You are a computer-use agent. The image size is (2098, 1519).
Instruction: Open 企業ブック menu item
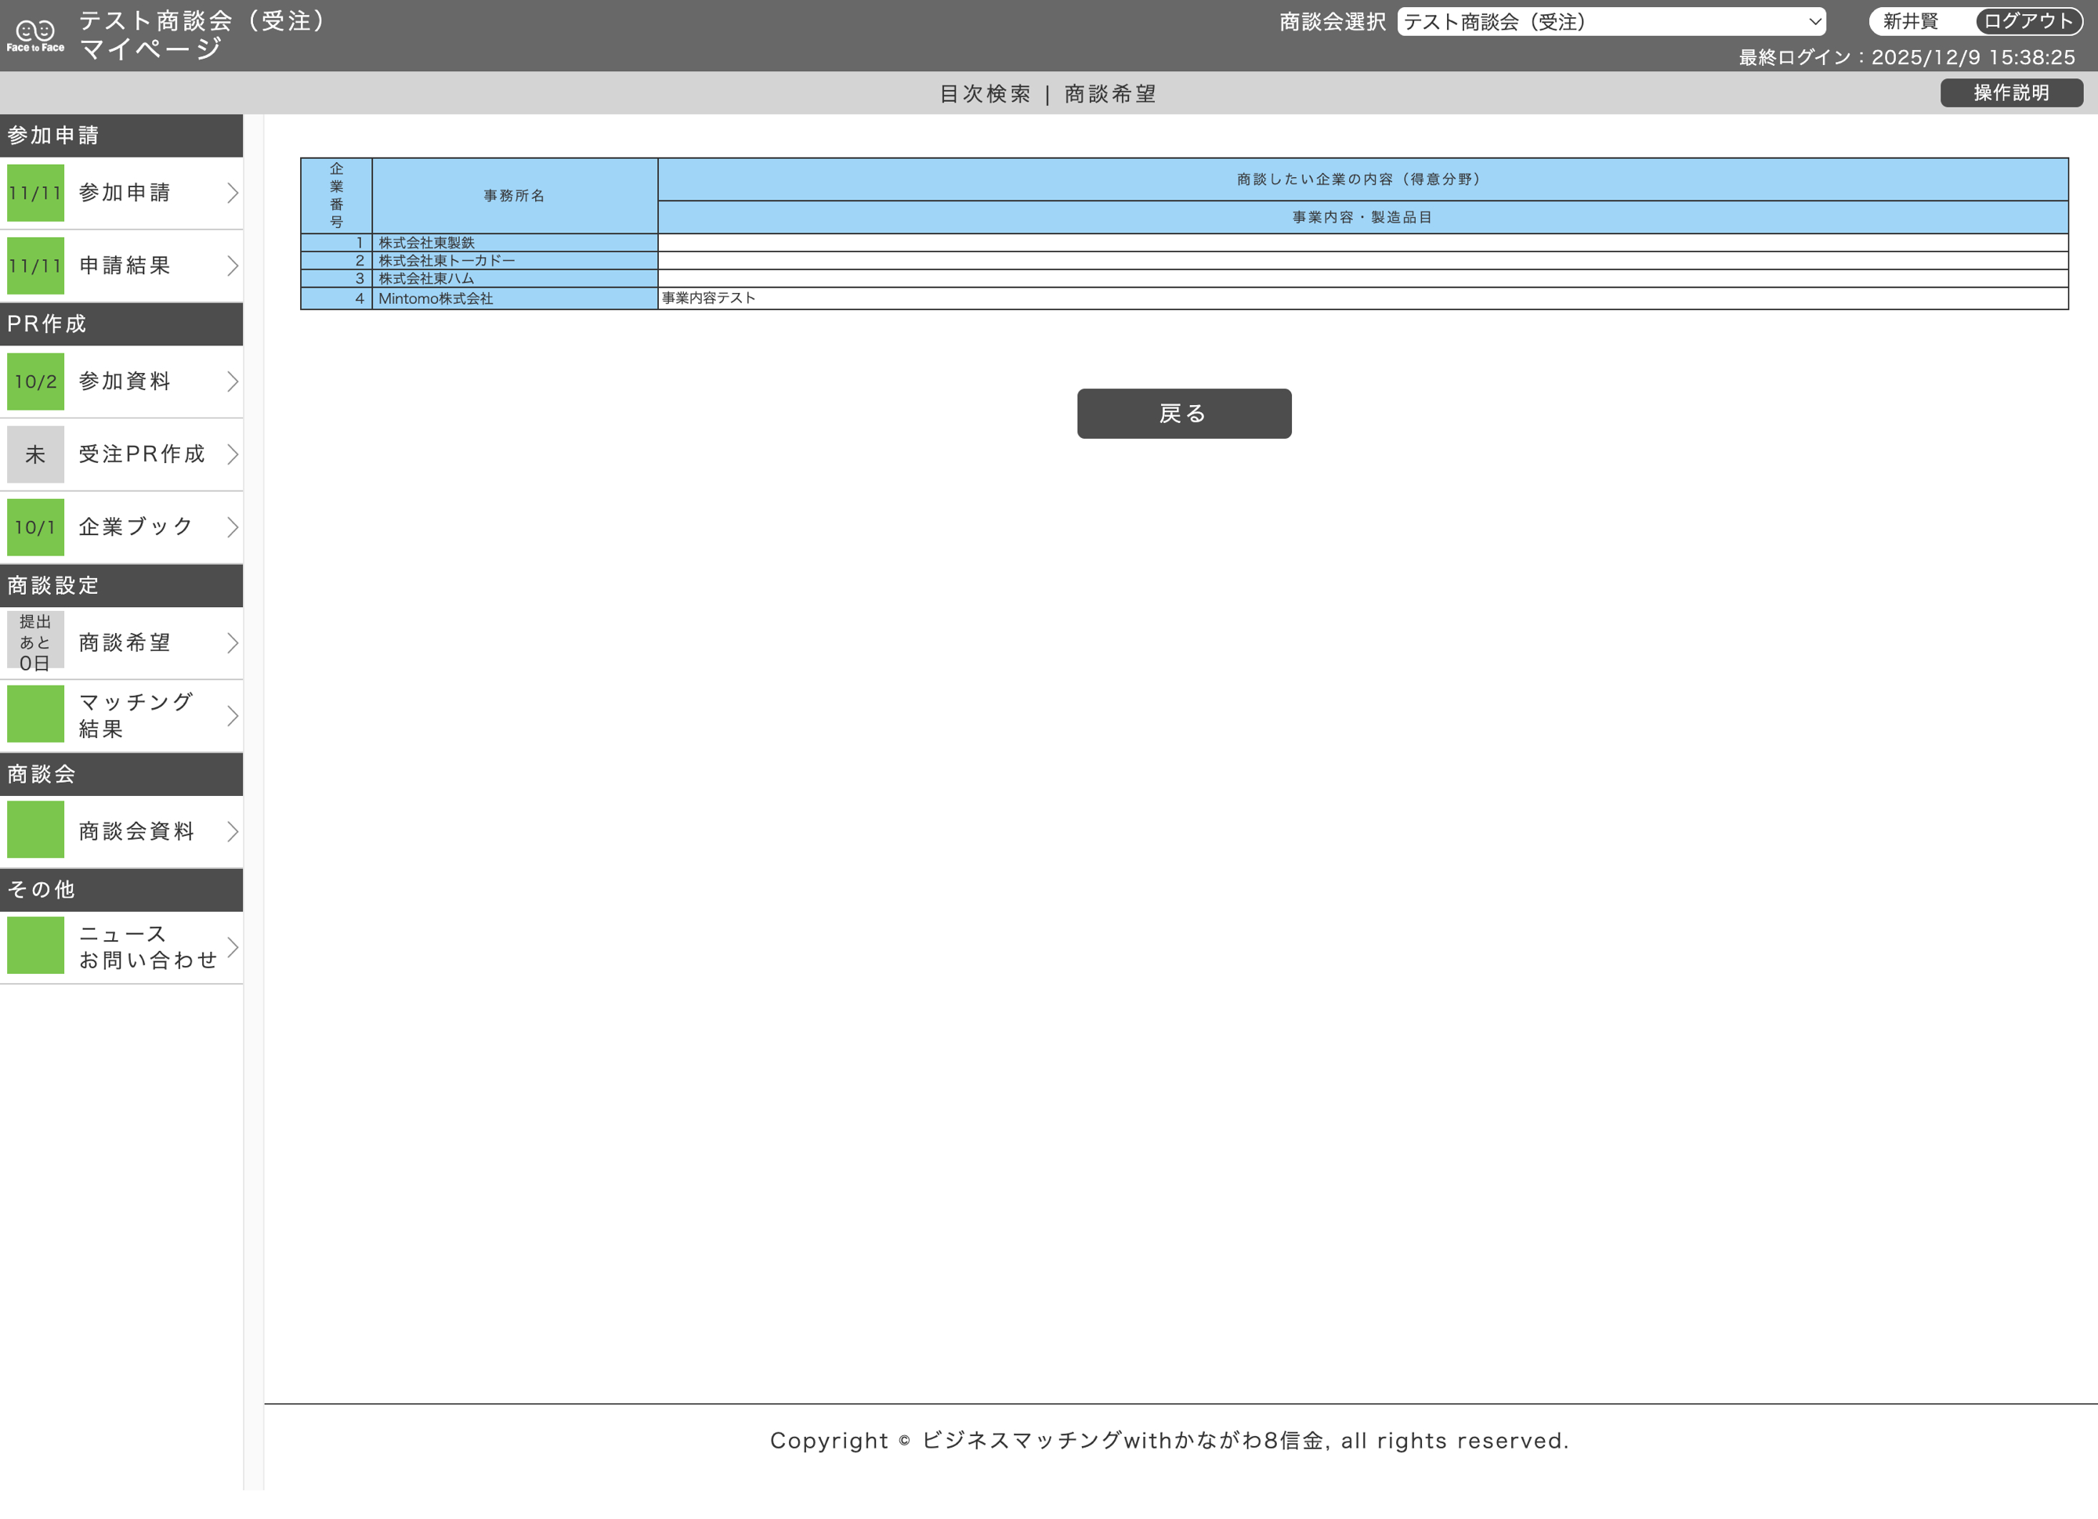pos(136,527)
